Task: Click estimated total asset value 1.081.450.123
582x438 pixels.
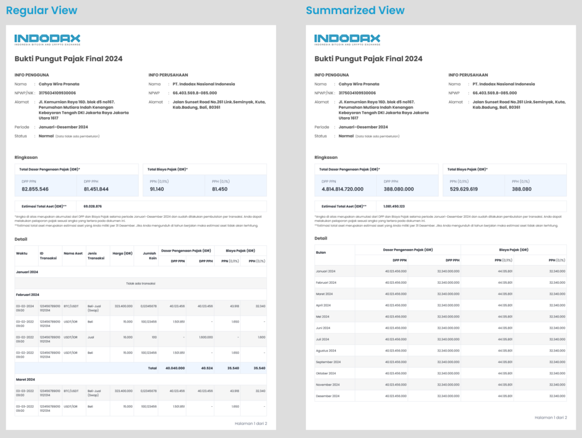Action: tap(395, 206)
